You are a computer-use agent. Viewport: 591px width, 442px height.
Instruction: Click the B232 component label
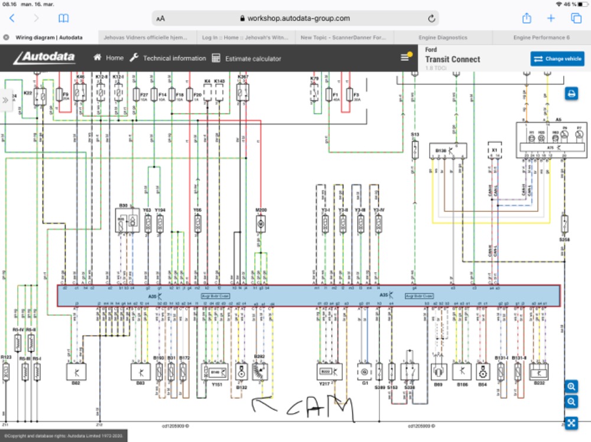pos(539,383)
